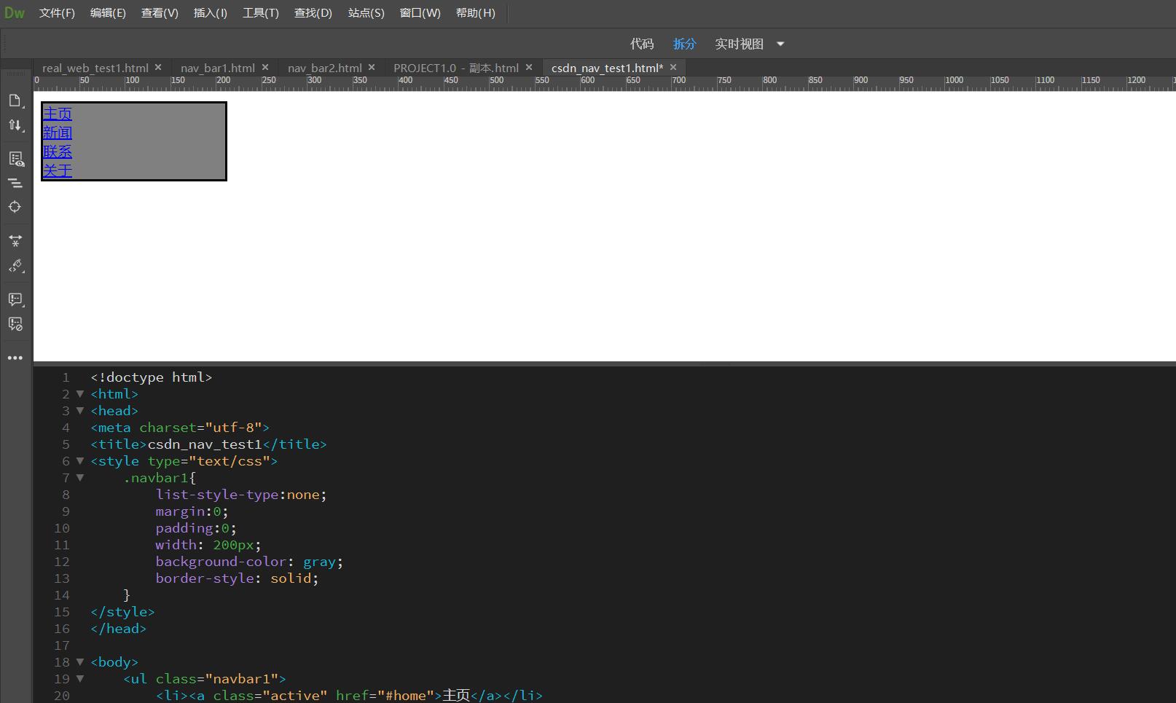Open the 文件(F) menu
1176x703 pixels.
pos(57,12)
